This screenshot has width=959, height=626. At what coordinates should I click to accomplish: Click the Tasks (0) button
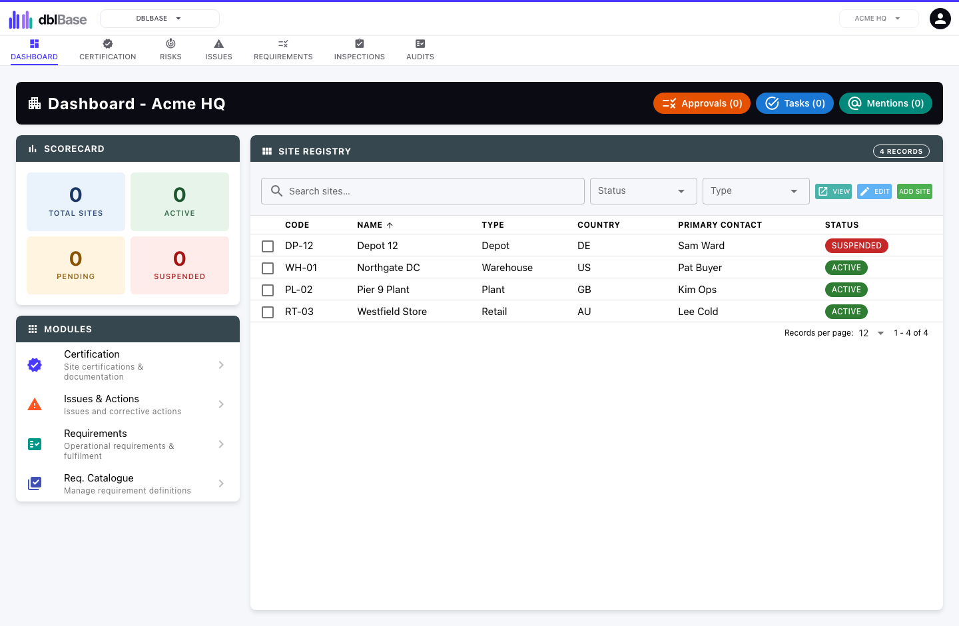point(795,103)
